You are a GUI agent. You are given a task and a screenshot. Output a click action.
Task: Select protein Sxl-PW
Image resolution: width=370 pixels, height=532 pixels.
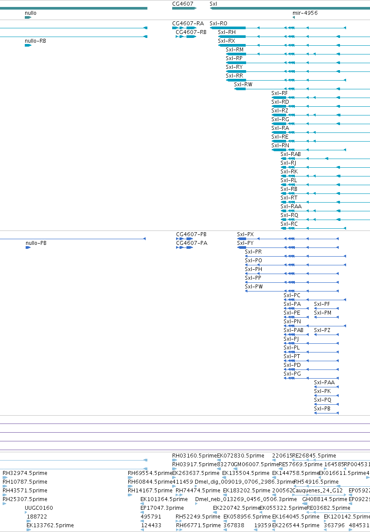254,287
